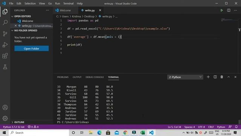Open Explorer views and more actions ellipsis
The width and height of the screenshot is (241, 136).
pos(47,10)
